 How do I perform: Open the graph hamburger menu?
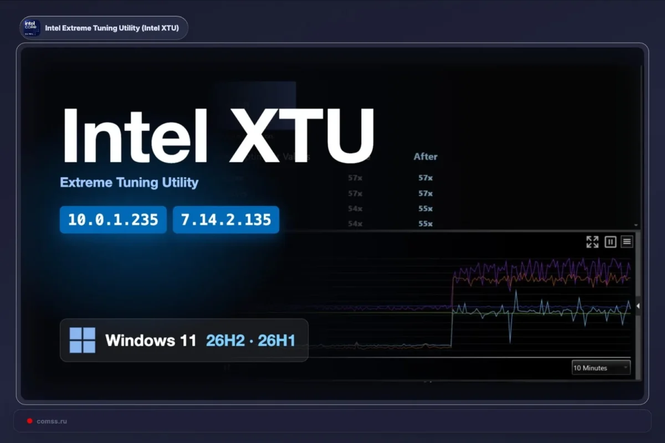point(627,241)
